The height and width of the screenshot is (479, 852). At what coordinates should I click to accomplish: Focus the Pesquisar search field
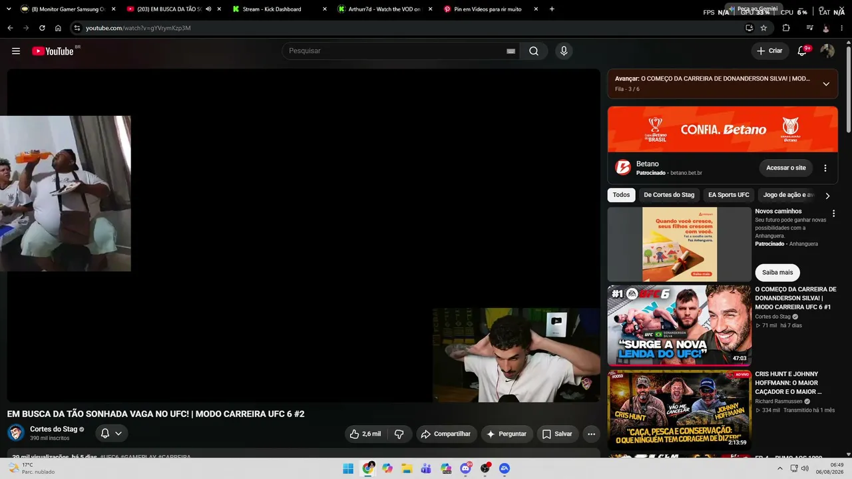[396, 51]
